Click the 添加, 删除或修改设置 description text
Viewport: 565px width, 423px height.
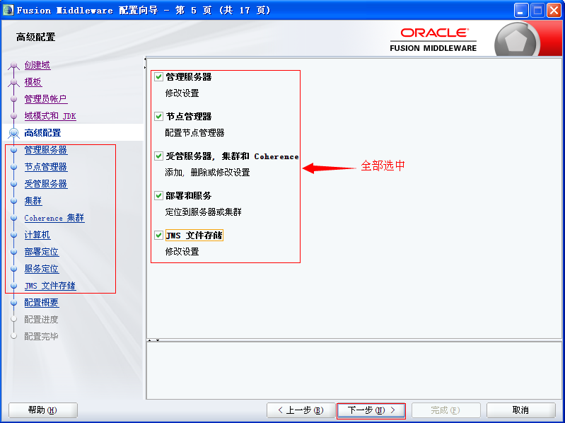click(207, 173)
